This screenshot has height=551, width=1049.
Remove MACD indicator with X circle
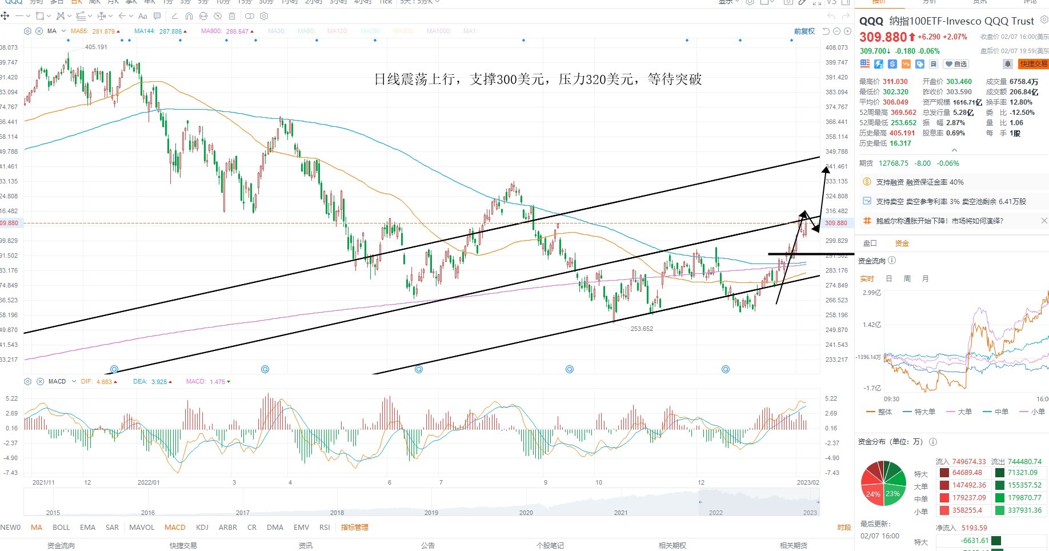pos(40,381)
